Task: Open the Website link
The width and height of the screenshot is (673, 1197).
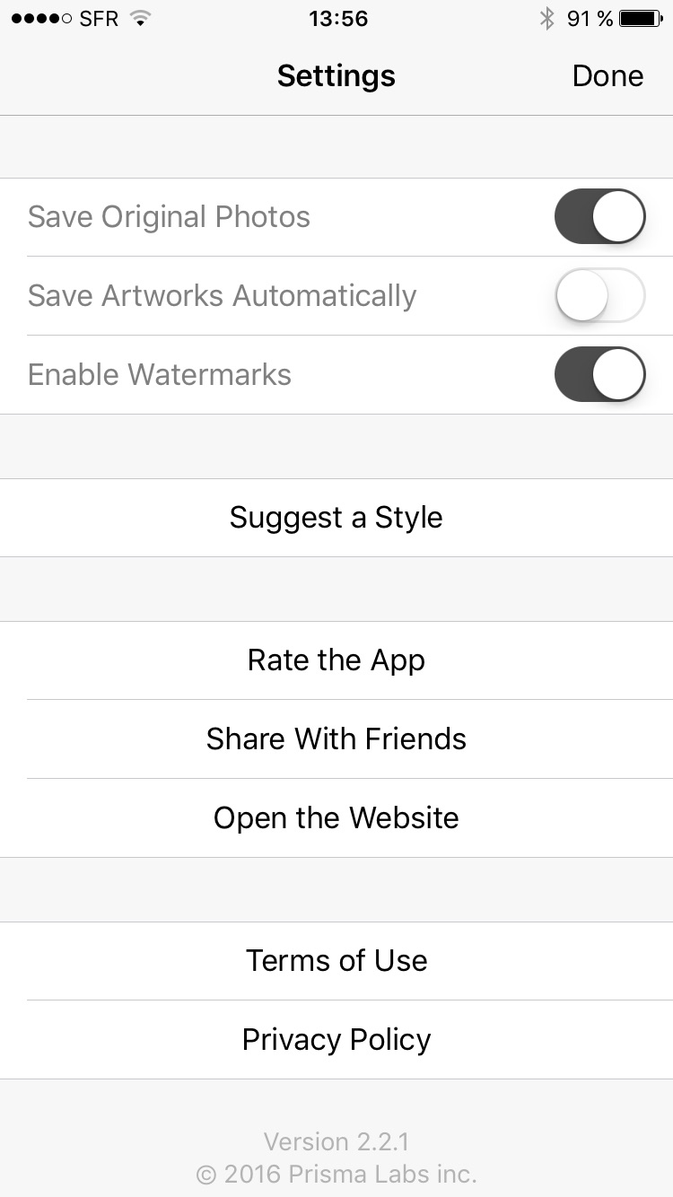Action: [x=336, y=818]
